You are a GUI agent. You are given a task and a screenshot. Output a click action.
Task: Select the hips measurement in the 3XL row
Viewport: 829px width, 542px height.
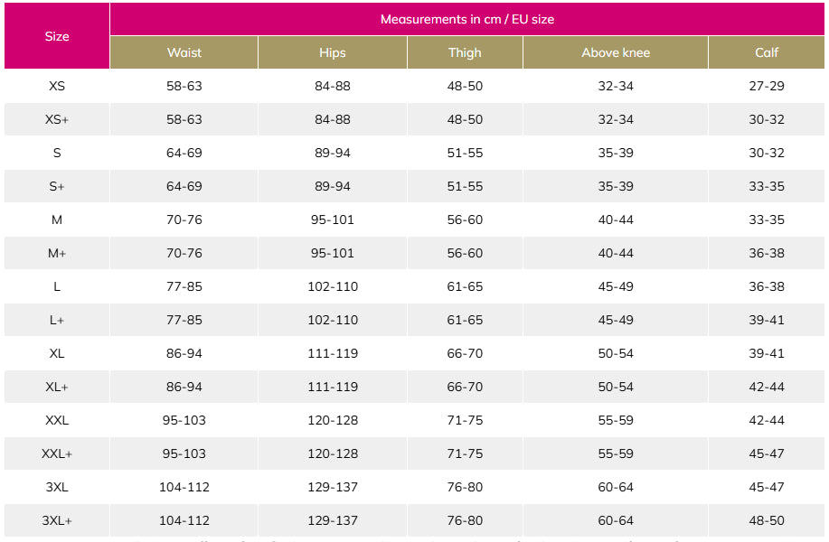click(333, 487)
